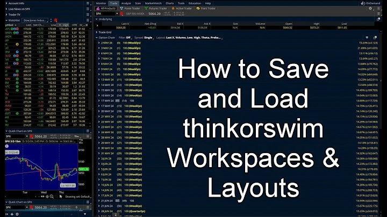Open the Scan tab

click(138, 3)
